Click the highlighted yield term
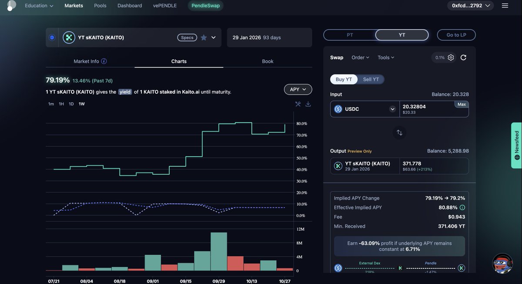The image size is (522, 284). coord(125,92)
